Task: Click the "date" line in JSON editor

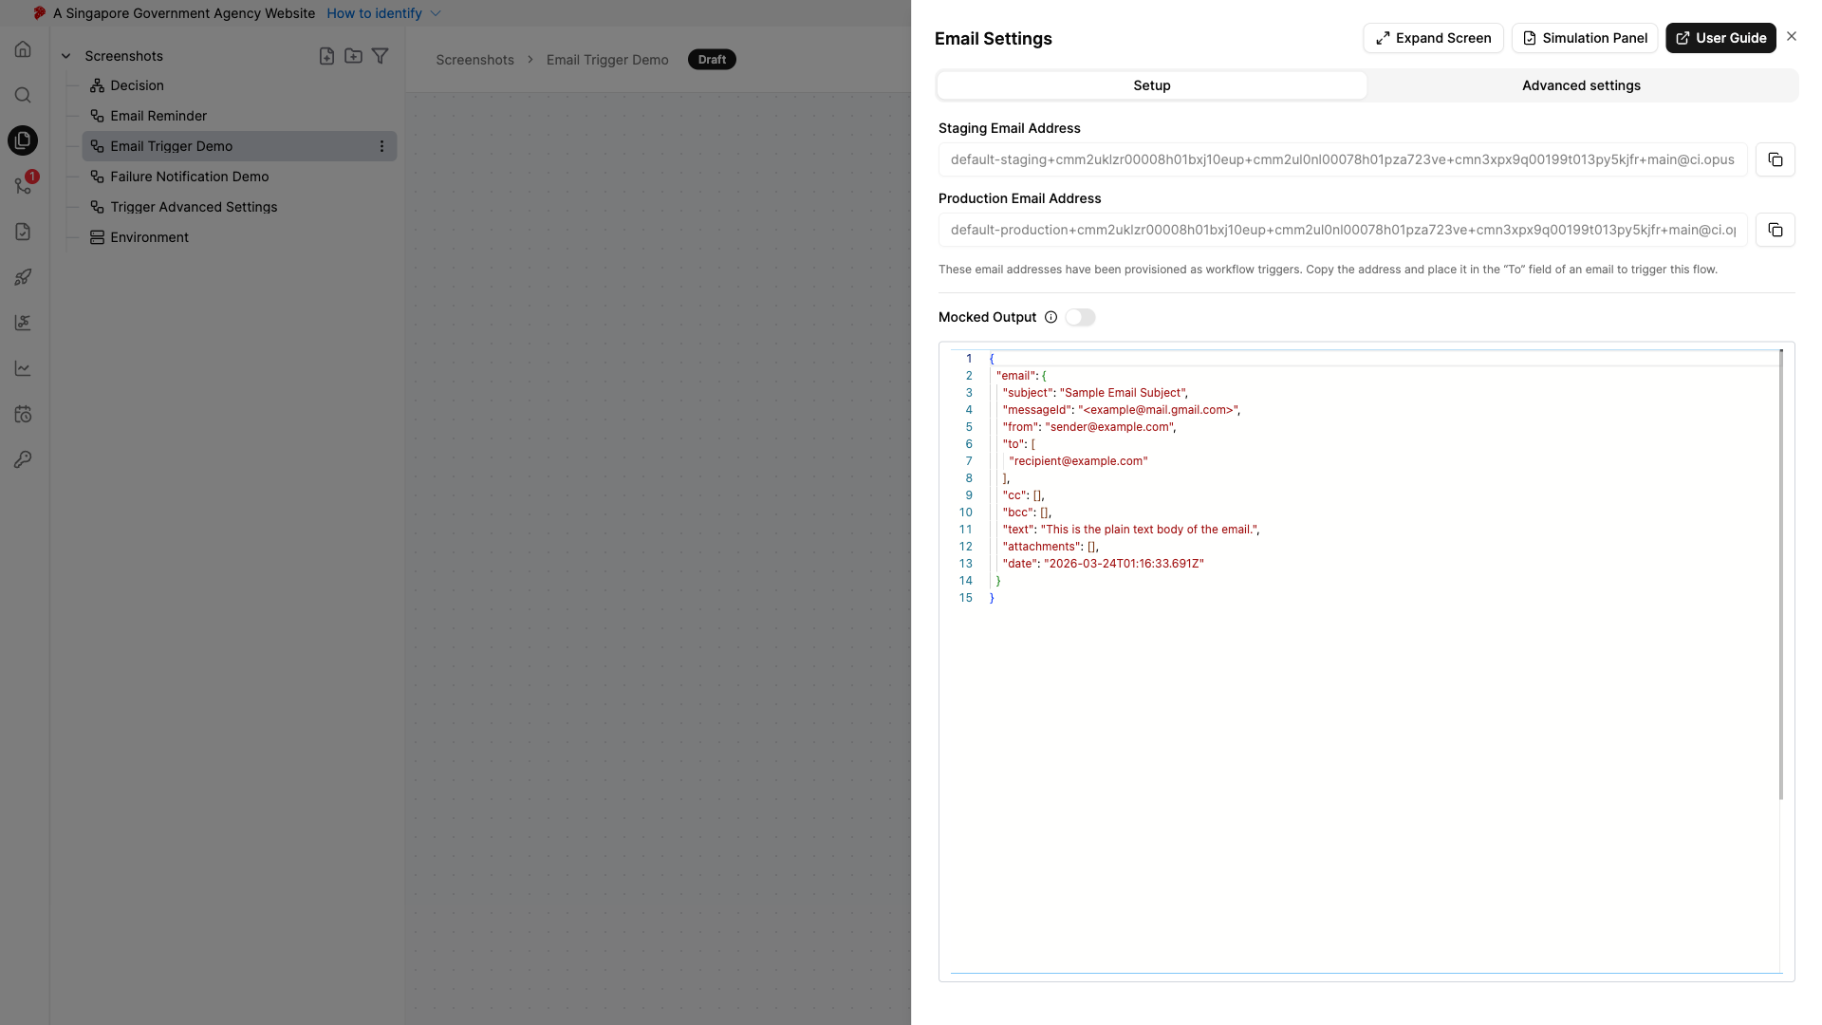Action: pyautogui.click(x=1103, y=564)
